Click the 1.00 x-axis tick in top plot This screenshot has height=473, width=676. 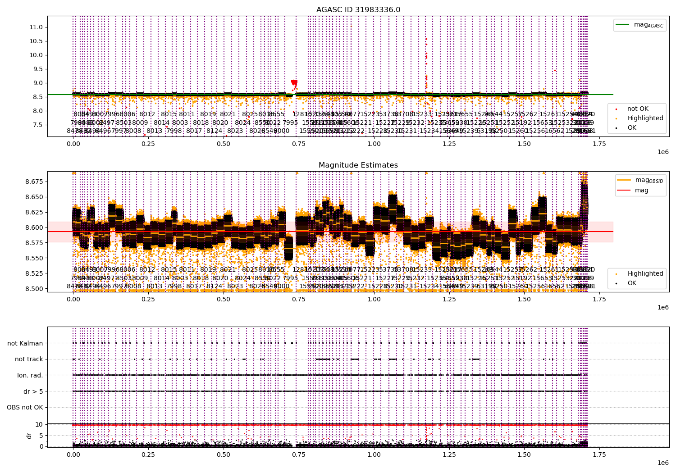coord(374,144)
